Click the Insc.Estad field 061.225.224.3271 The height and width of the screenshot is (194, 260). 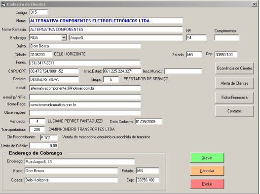click(122, 71)
